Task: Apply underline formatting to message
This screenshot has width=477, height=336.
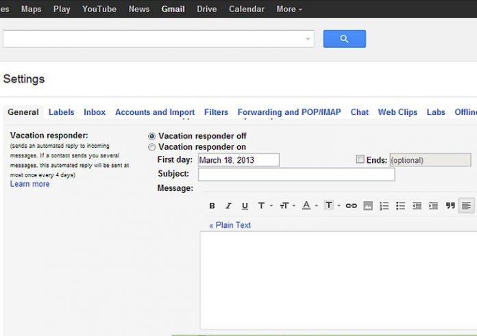Action: pos(245,206)
